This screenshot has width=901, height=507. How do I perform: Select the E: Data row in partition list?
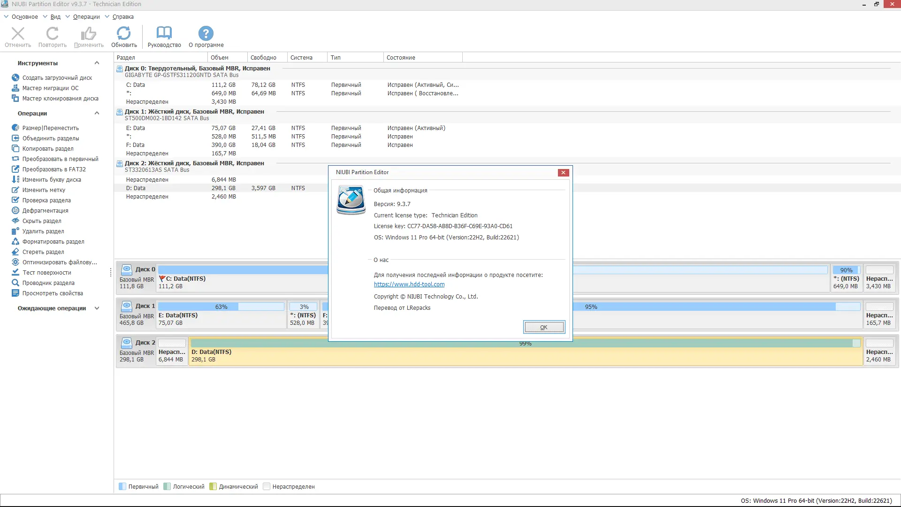136,128
